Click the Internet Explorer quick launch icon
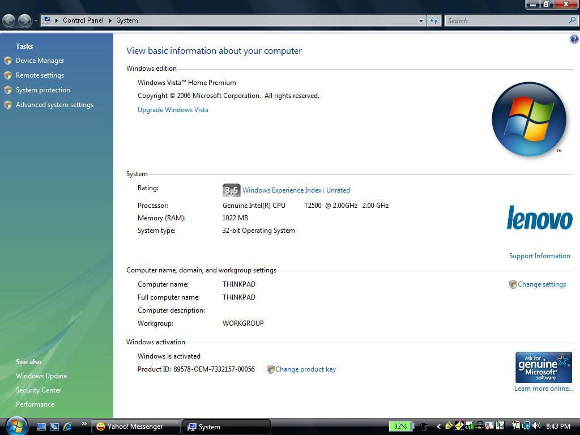 click(68, 427)
